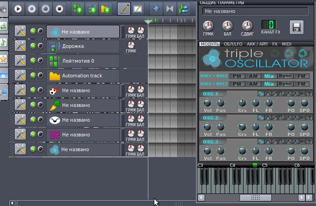Open track settings wrench for Дорожка
This screenshot has width=316, height=206.
coord(20,46)
